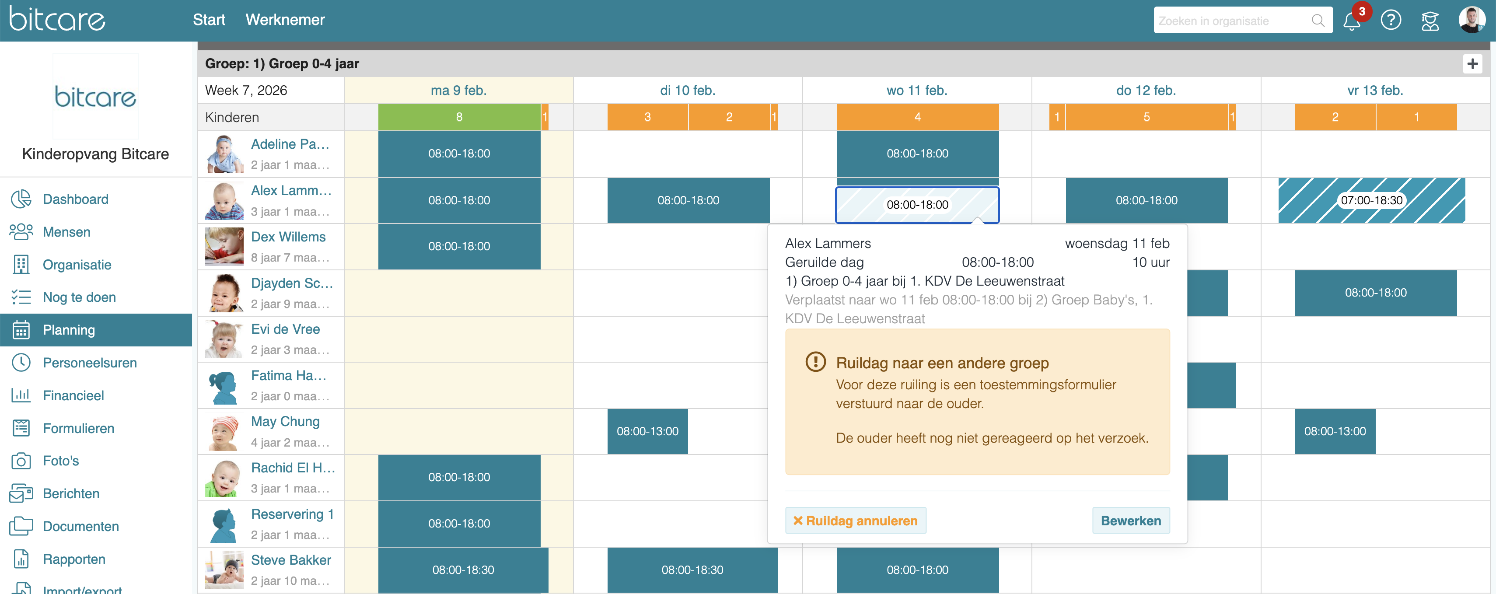The height and width of the screenshot is (594, 1496).
Task: Open the user profile avatar menu
Action: pyautogui.click(x=1472, y=20)
